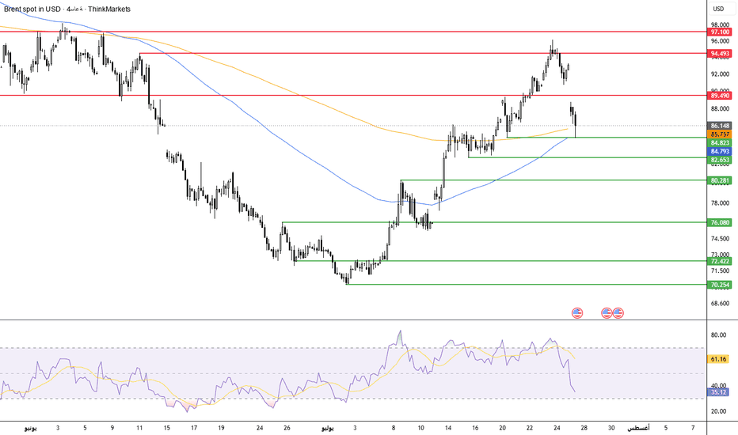
Task: Click the middle US flag economic event icon
Action: pyautogui.click(x=607, y=312)
